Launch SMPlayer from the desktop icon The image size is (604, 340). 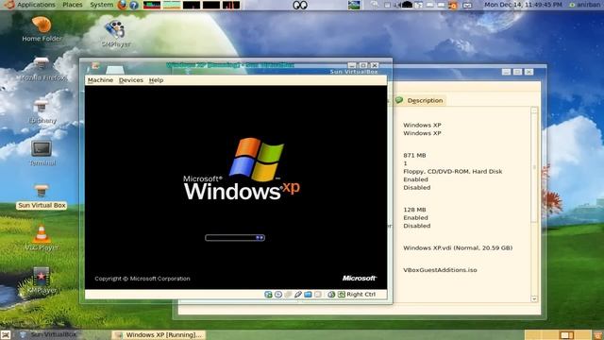tap(115, 34)
